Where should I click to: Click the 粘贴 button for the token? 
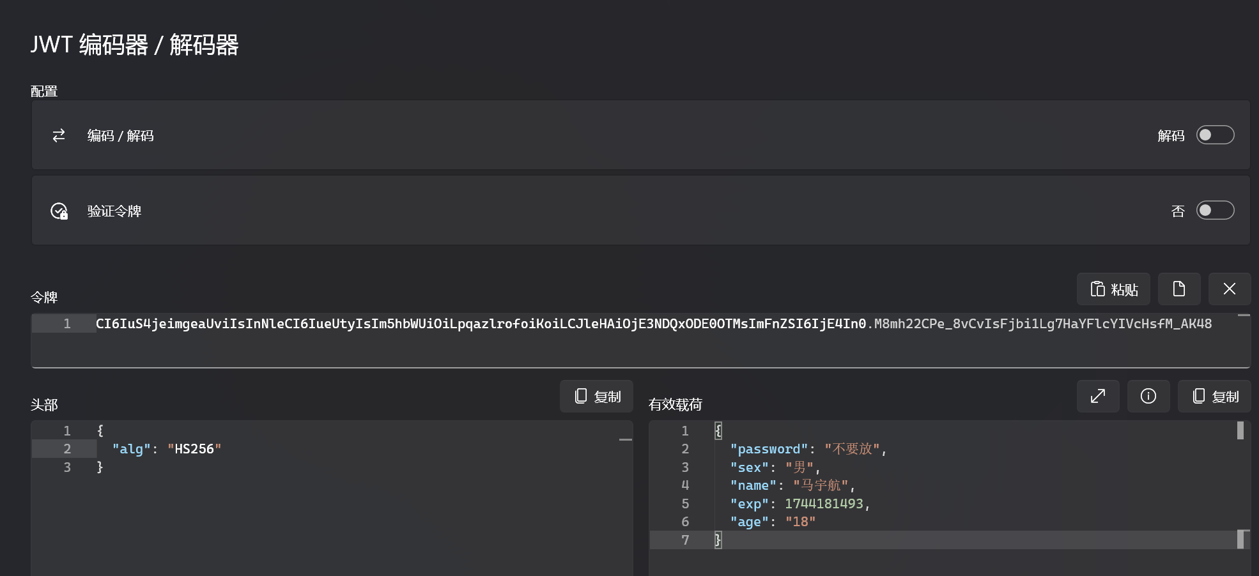click(1113, 289)
